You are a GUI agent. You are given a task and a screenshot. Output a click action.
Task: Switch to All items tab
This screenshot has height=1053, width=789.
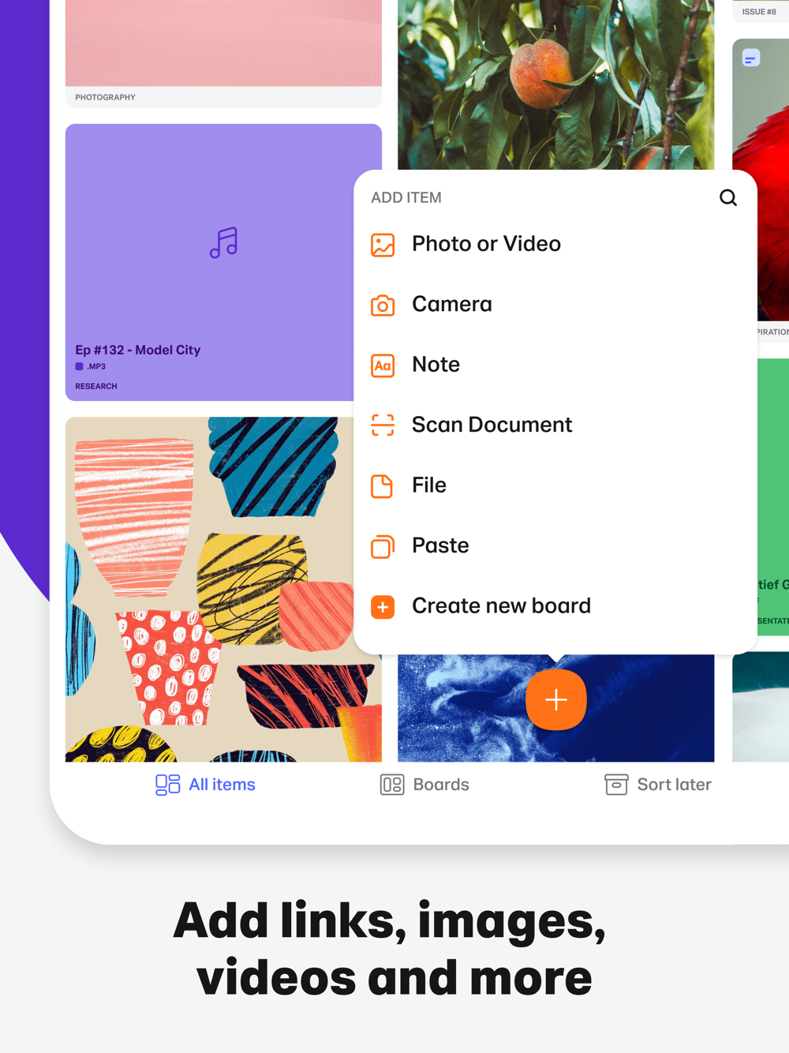pos(205,785)
